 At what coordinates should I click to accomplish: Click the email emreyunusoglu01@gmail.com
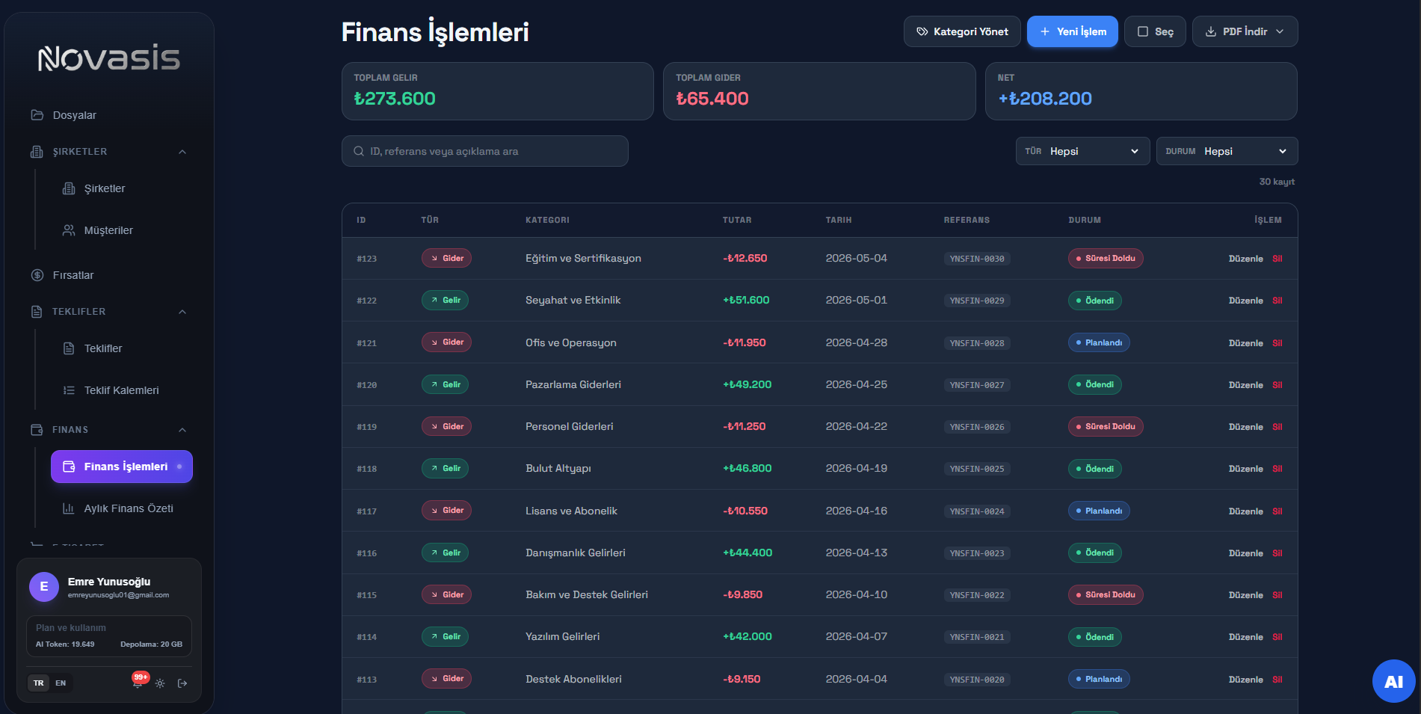(x=118, y=595)
